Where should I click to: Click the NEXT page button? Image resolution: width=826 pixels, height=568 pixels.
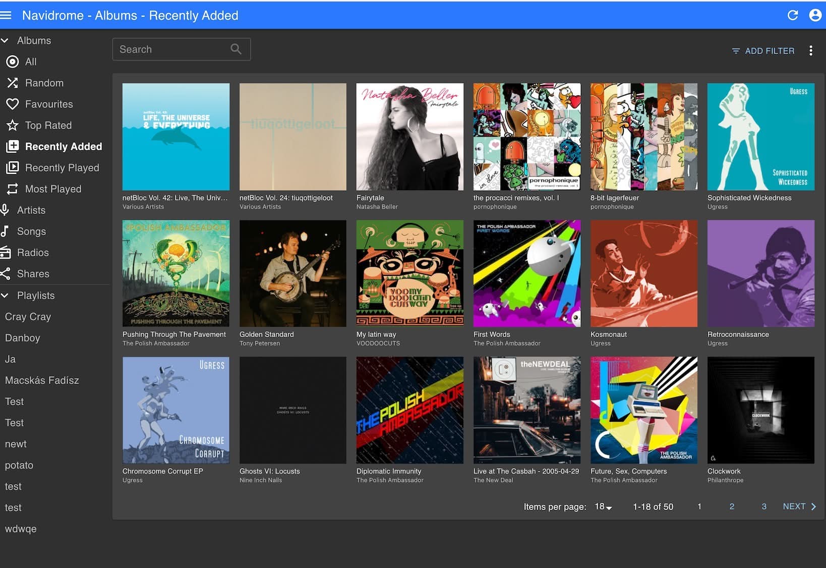[x=799, y=506]
